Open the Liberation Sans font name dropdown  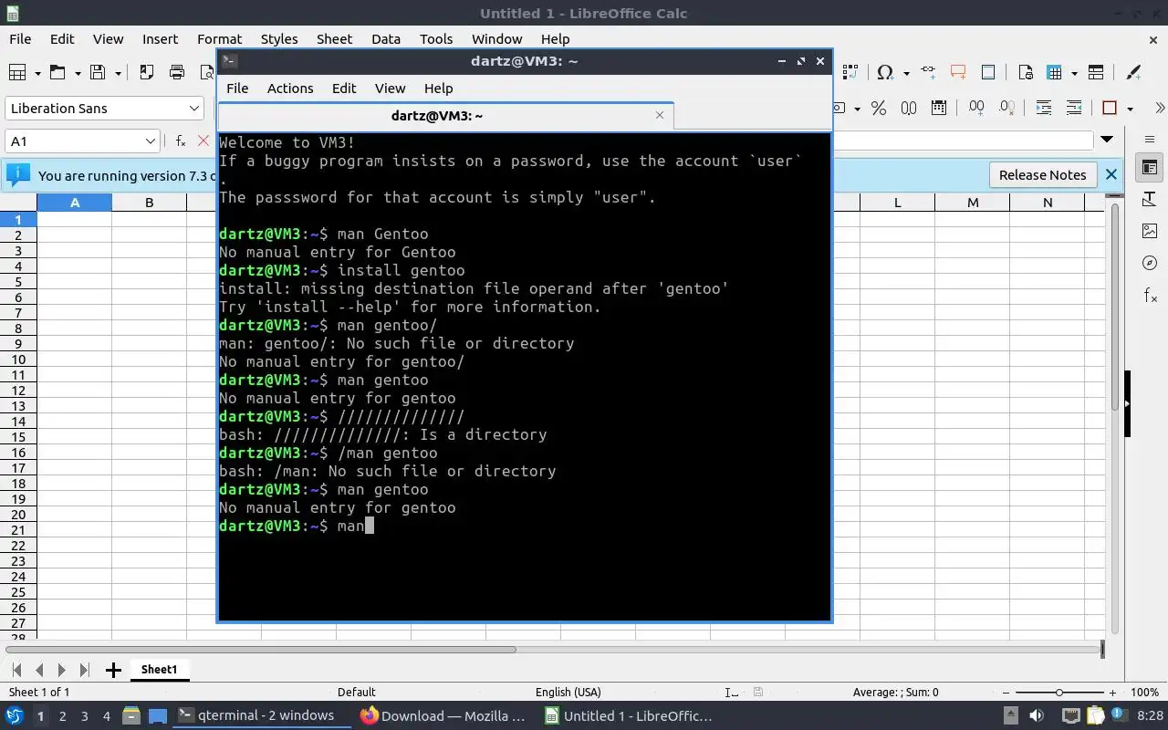(x=193, y=108)
